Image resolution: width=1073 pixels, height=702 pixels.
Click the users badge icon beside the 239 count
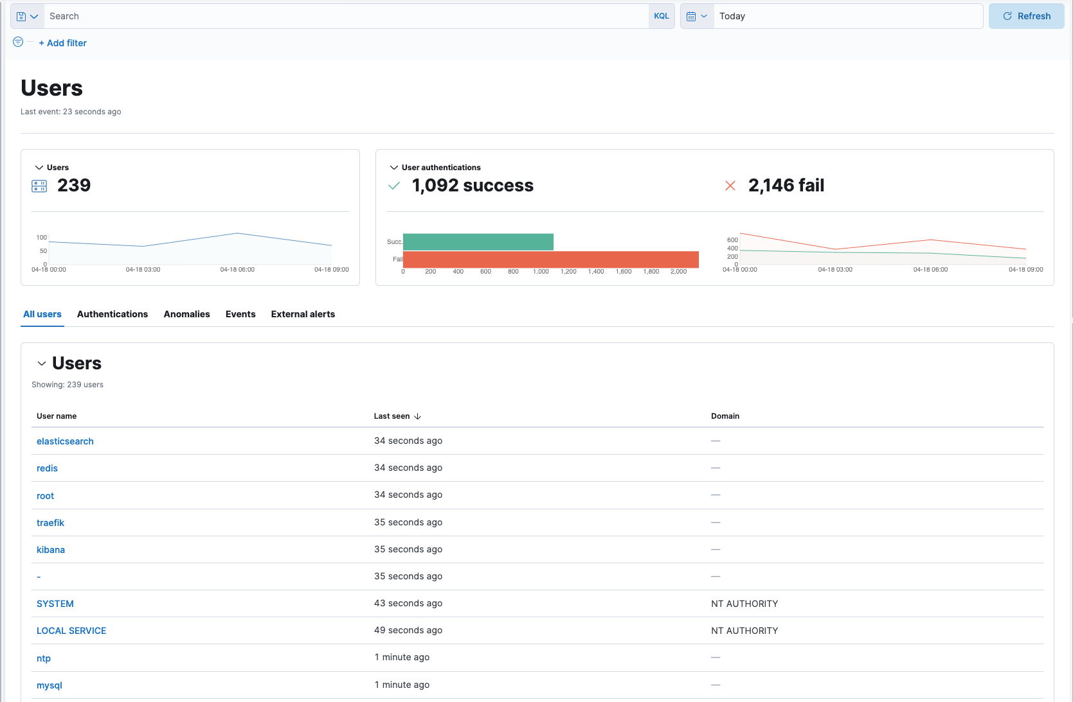point(39,186)
